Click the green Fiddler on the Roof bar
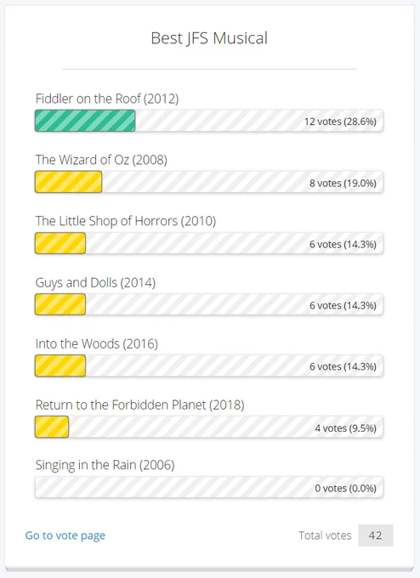The image size is (420, 578). 85,121
